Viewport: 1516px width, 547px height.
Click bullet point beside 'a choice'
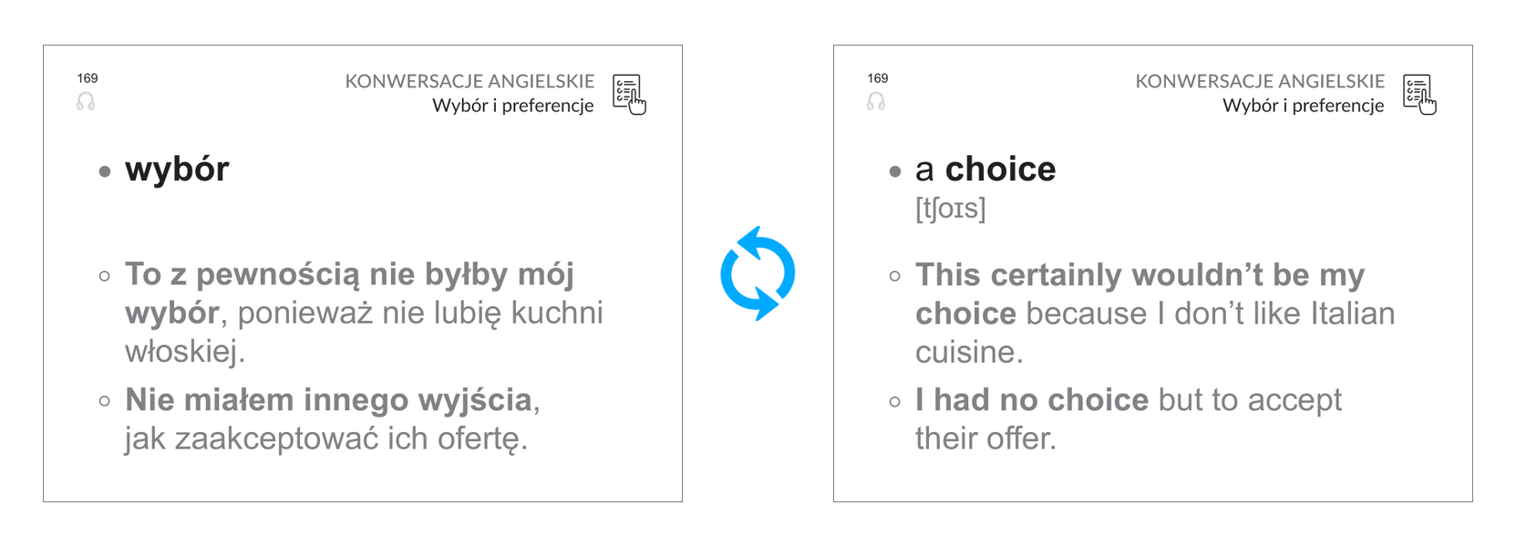tap(895, 171)
